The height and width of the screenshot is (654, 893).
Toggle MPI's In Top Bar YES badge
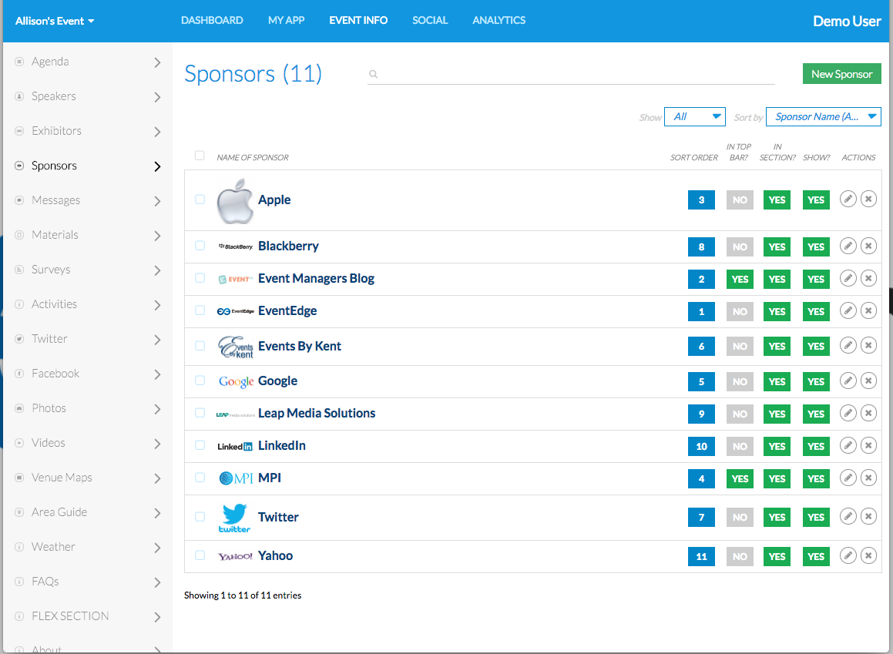click(x=740, y=478)
